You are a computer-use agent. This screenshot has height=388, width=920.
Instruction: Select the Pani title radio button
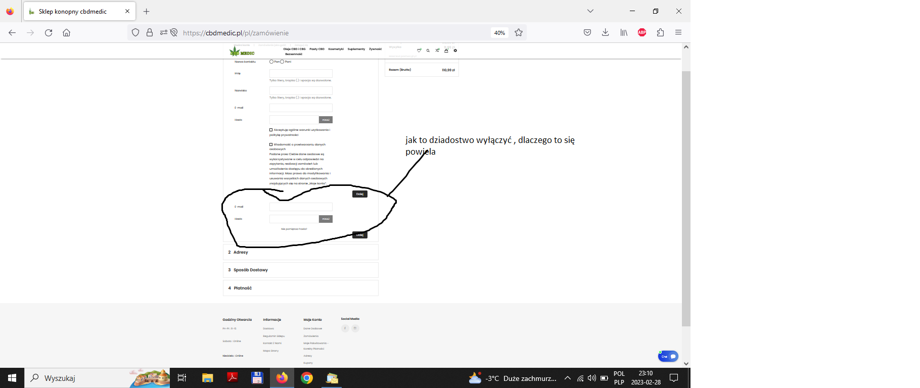[282, 62]
